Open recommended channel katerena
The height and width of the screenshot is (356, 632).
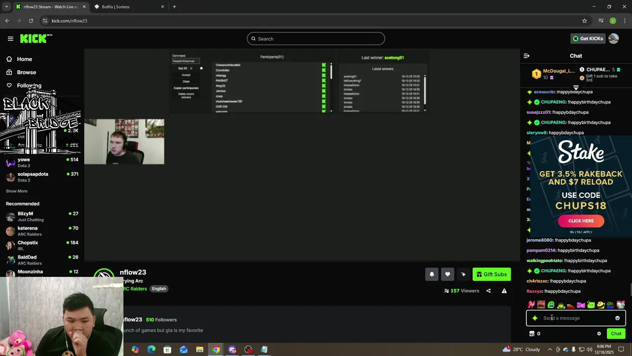click(42, 231)
